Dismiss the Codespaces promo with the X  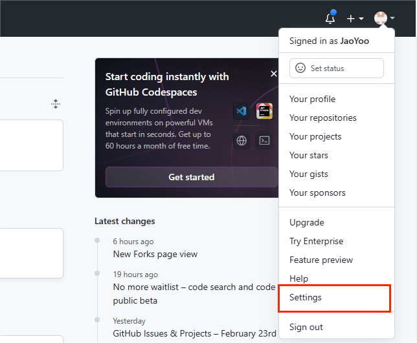(274, 74)
